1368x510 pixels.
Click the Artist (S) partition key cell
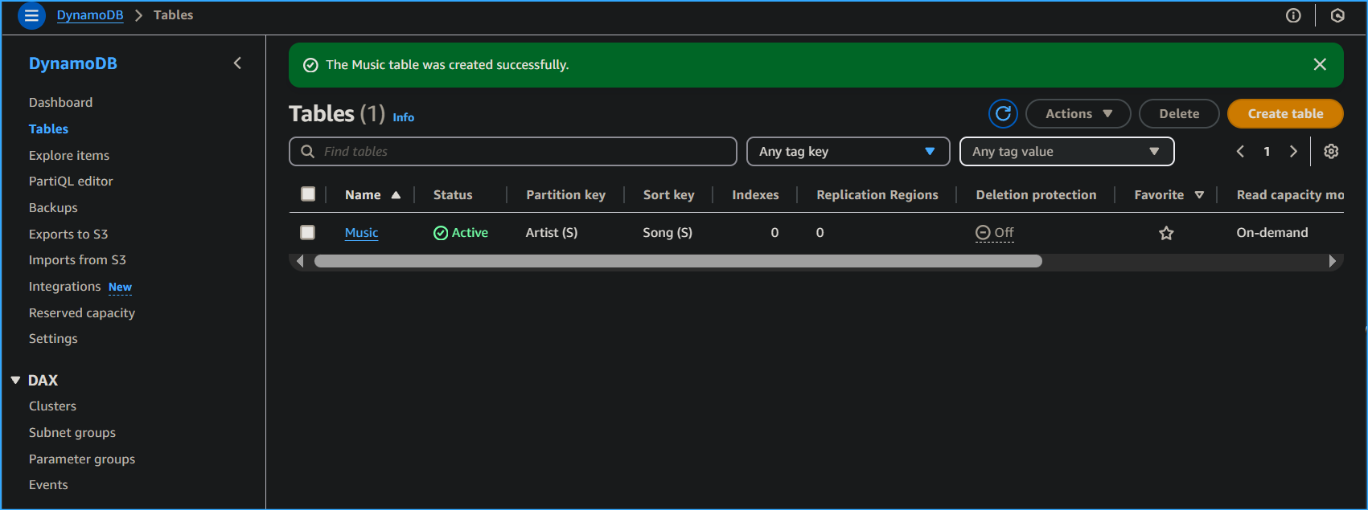click(552, 233)
